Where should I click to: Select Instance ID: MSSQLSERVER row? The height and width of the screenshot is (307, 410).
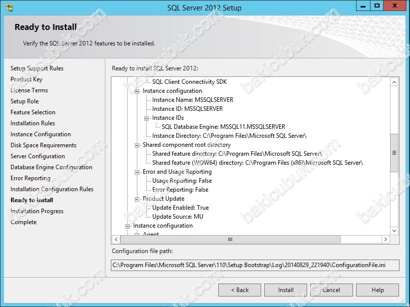pos(187,109)
